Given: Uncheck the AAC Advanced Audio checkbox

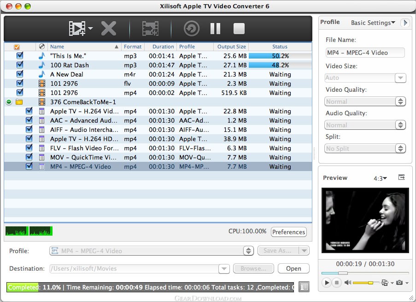Looking at the screenshot, I should coord(29,120).
